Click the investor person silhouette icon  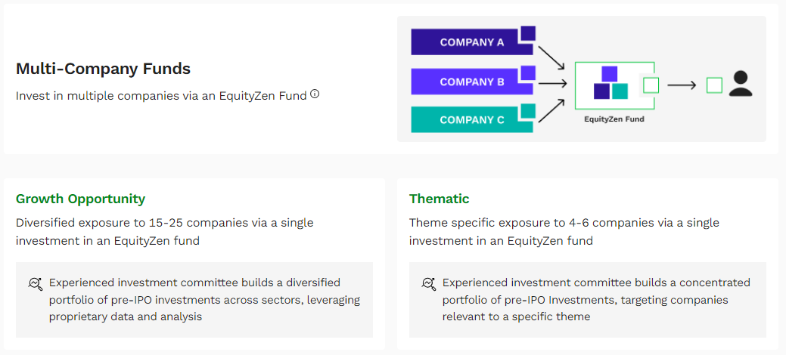pyautogui.click(x=741, y=84)
